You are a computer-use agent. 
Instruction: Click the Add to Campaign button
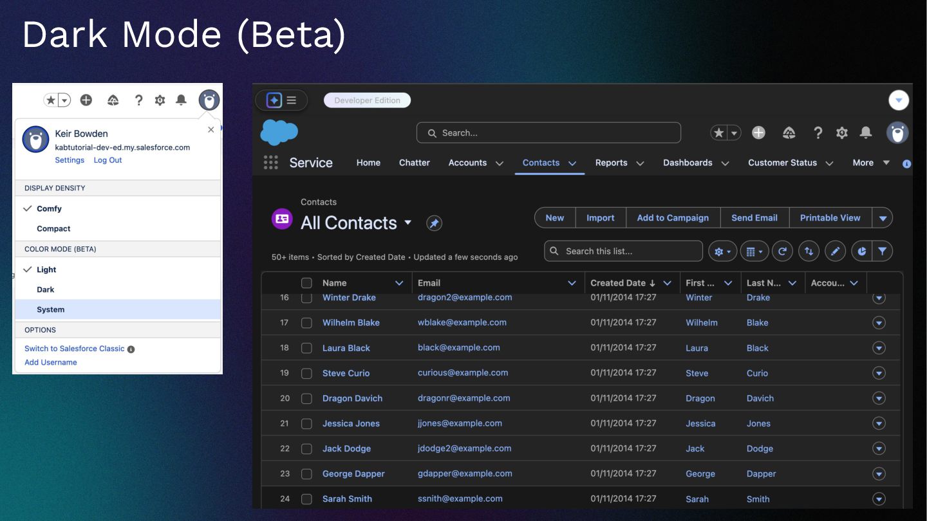click(x=673, y=218)
